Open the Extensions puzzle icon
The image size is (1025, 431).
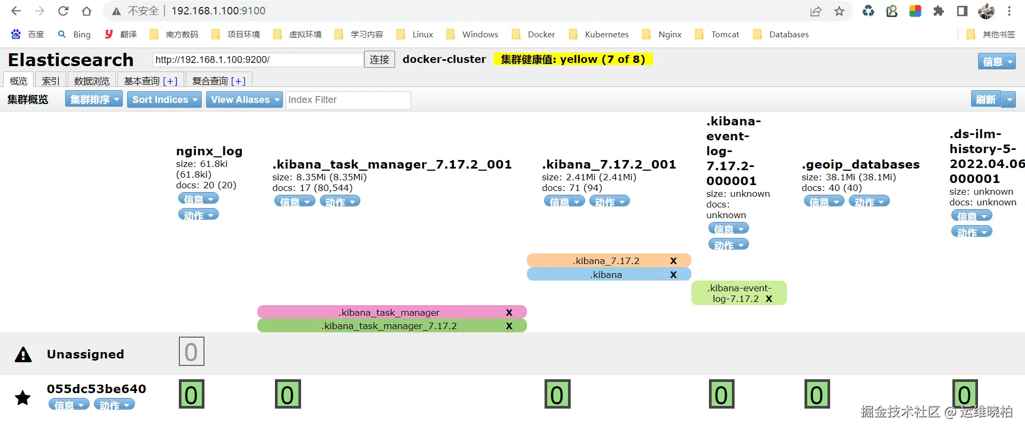tap(939, 11)
